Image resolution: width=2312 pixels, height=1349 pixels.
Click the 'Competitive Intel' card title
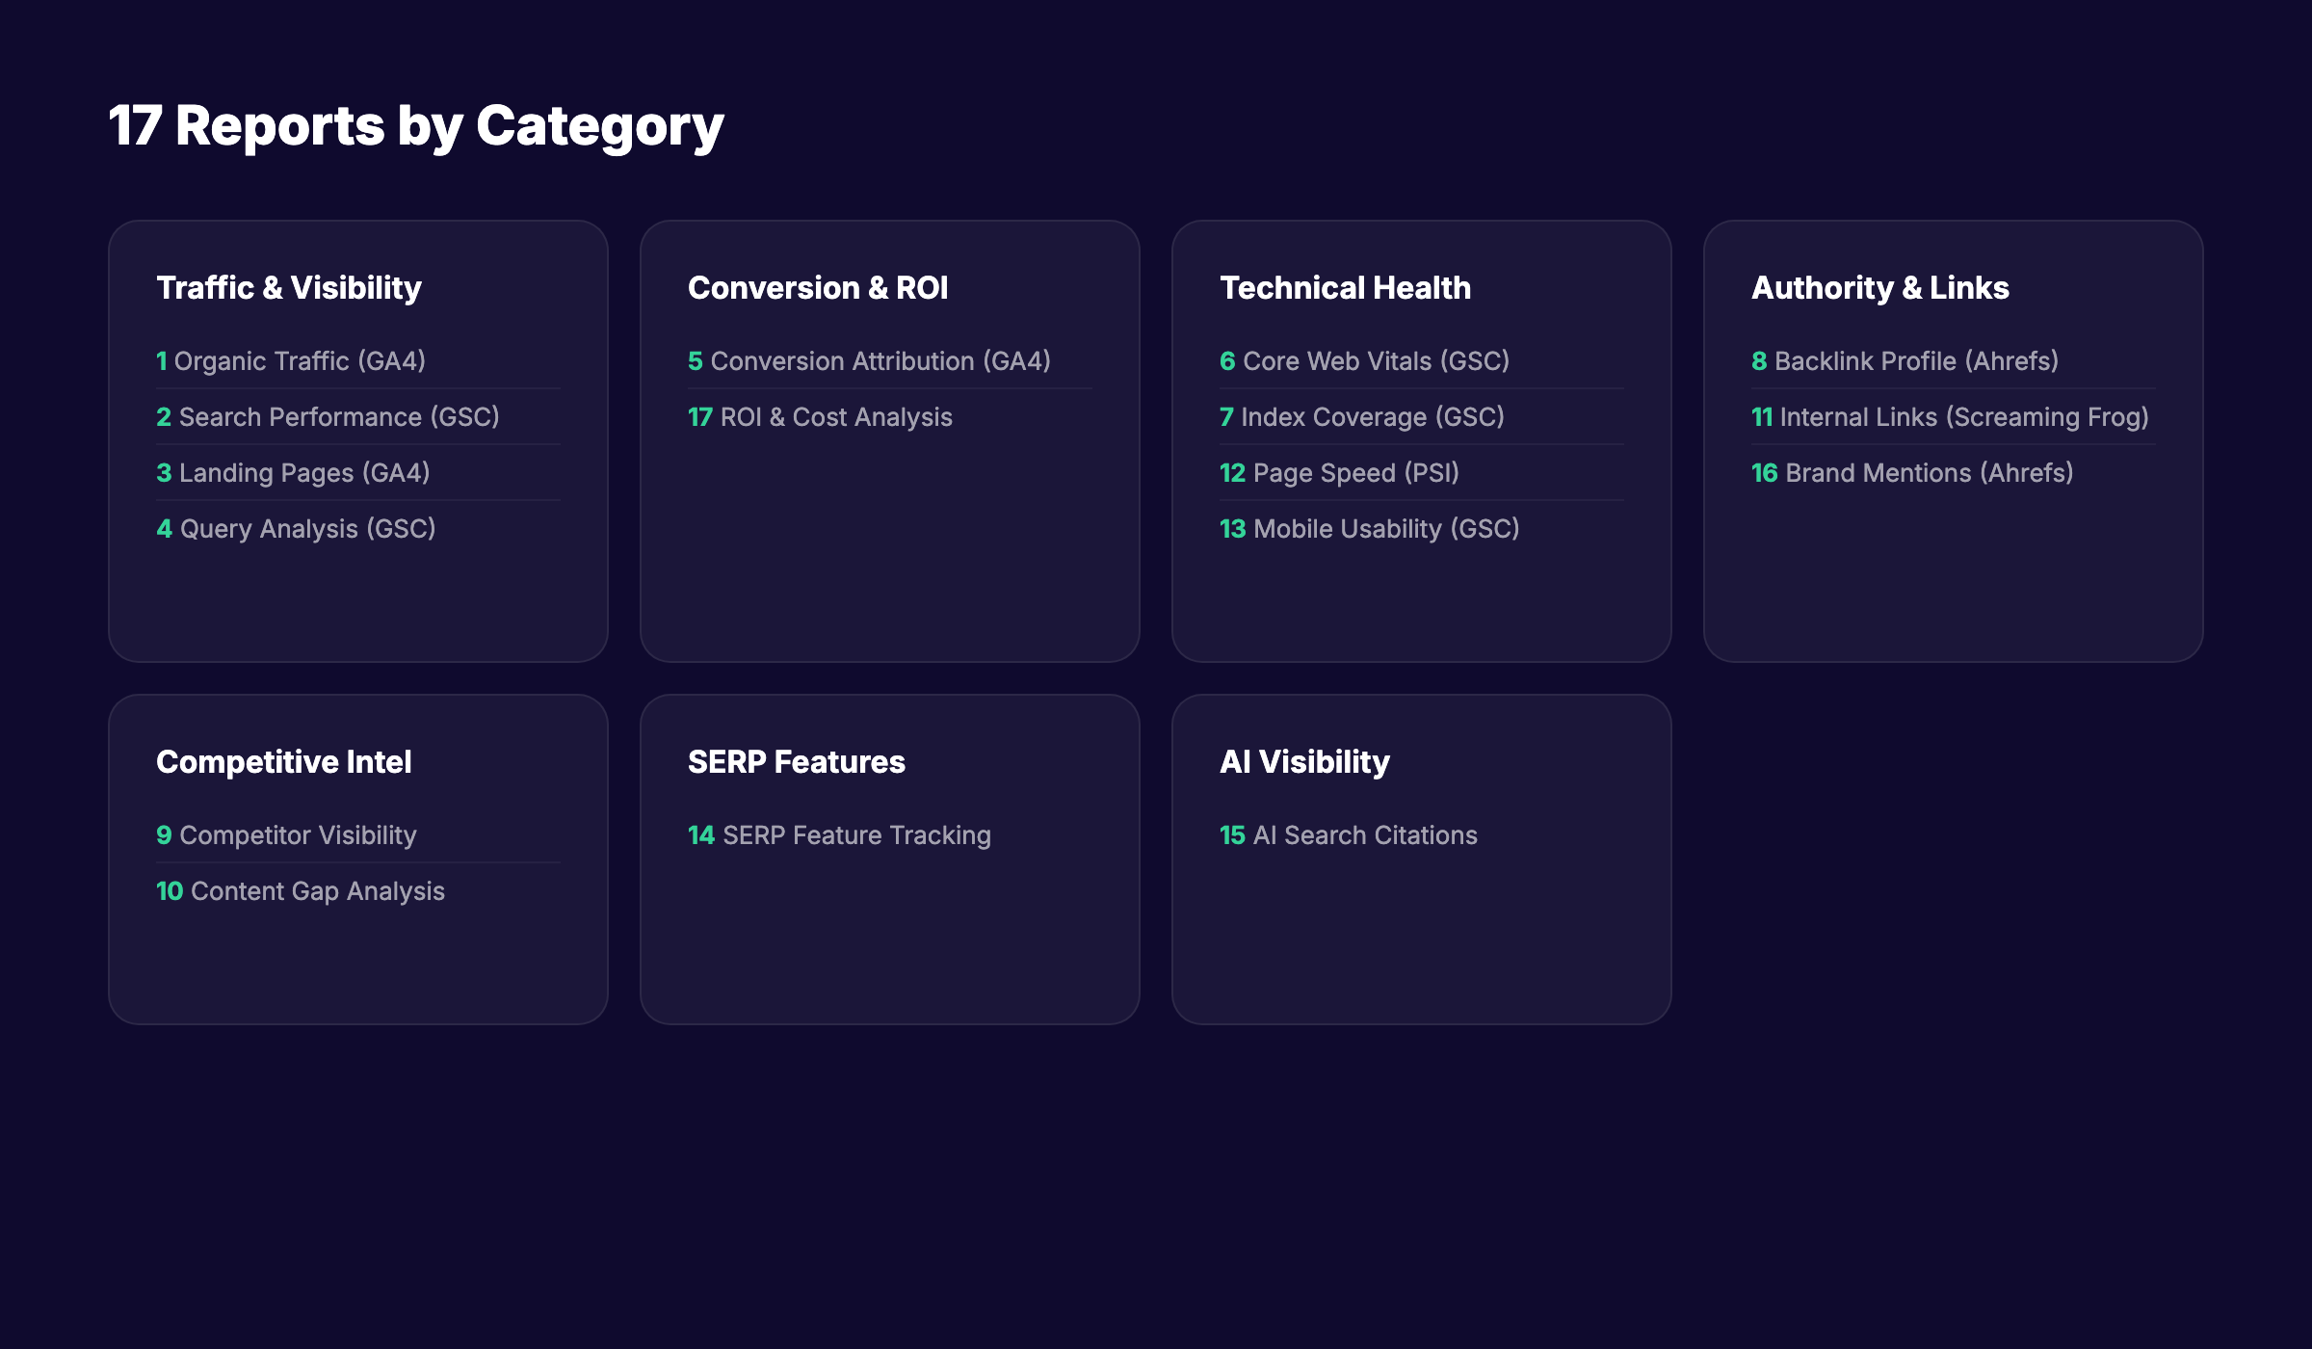tap(284, 761)
